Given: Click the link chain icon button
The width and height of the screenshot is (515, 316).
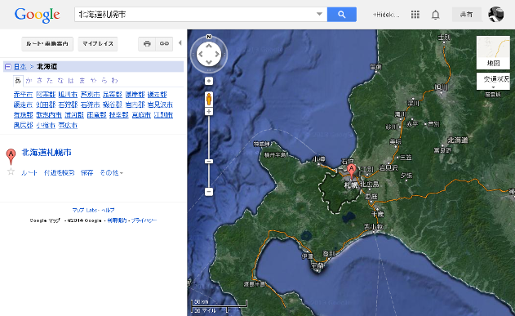Looking at the screenshot, I should coord(164,44).
